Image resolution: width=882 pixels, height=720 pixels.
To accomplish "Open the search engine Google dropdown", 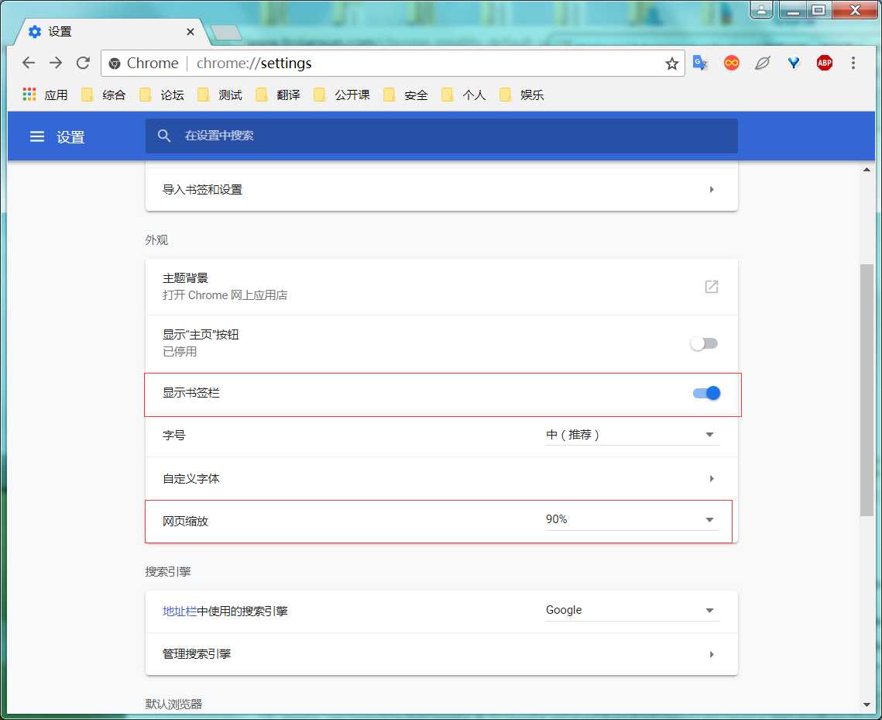I will [x=632, y=610].
